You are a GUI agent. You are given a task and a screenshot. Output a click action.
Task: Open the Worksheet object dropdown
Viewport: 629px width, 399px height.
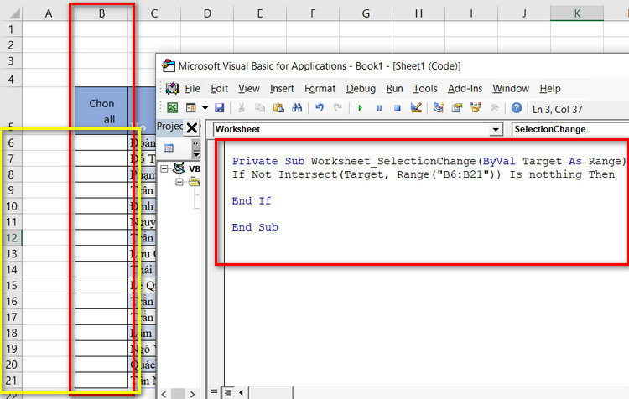(496, 130)
